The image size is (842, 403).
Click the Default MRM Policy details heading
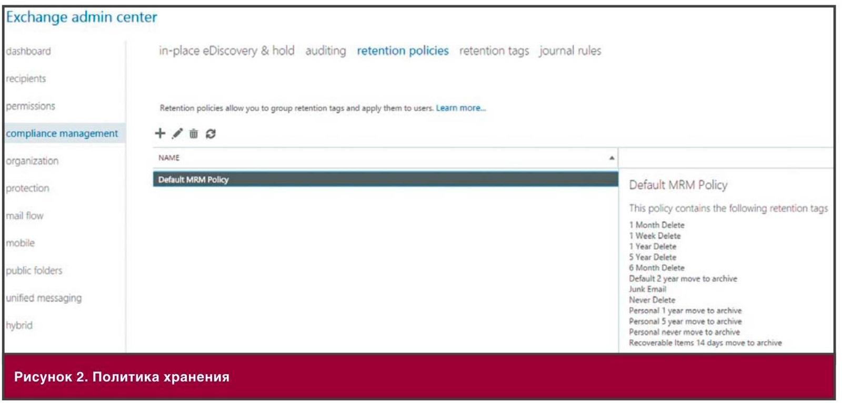pos(678,185)
